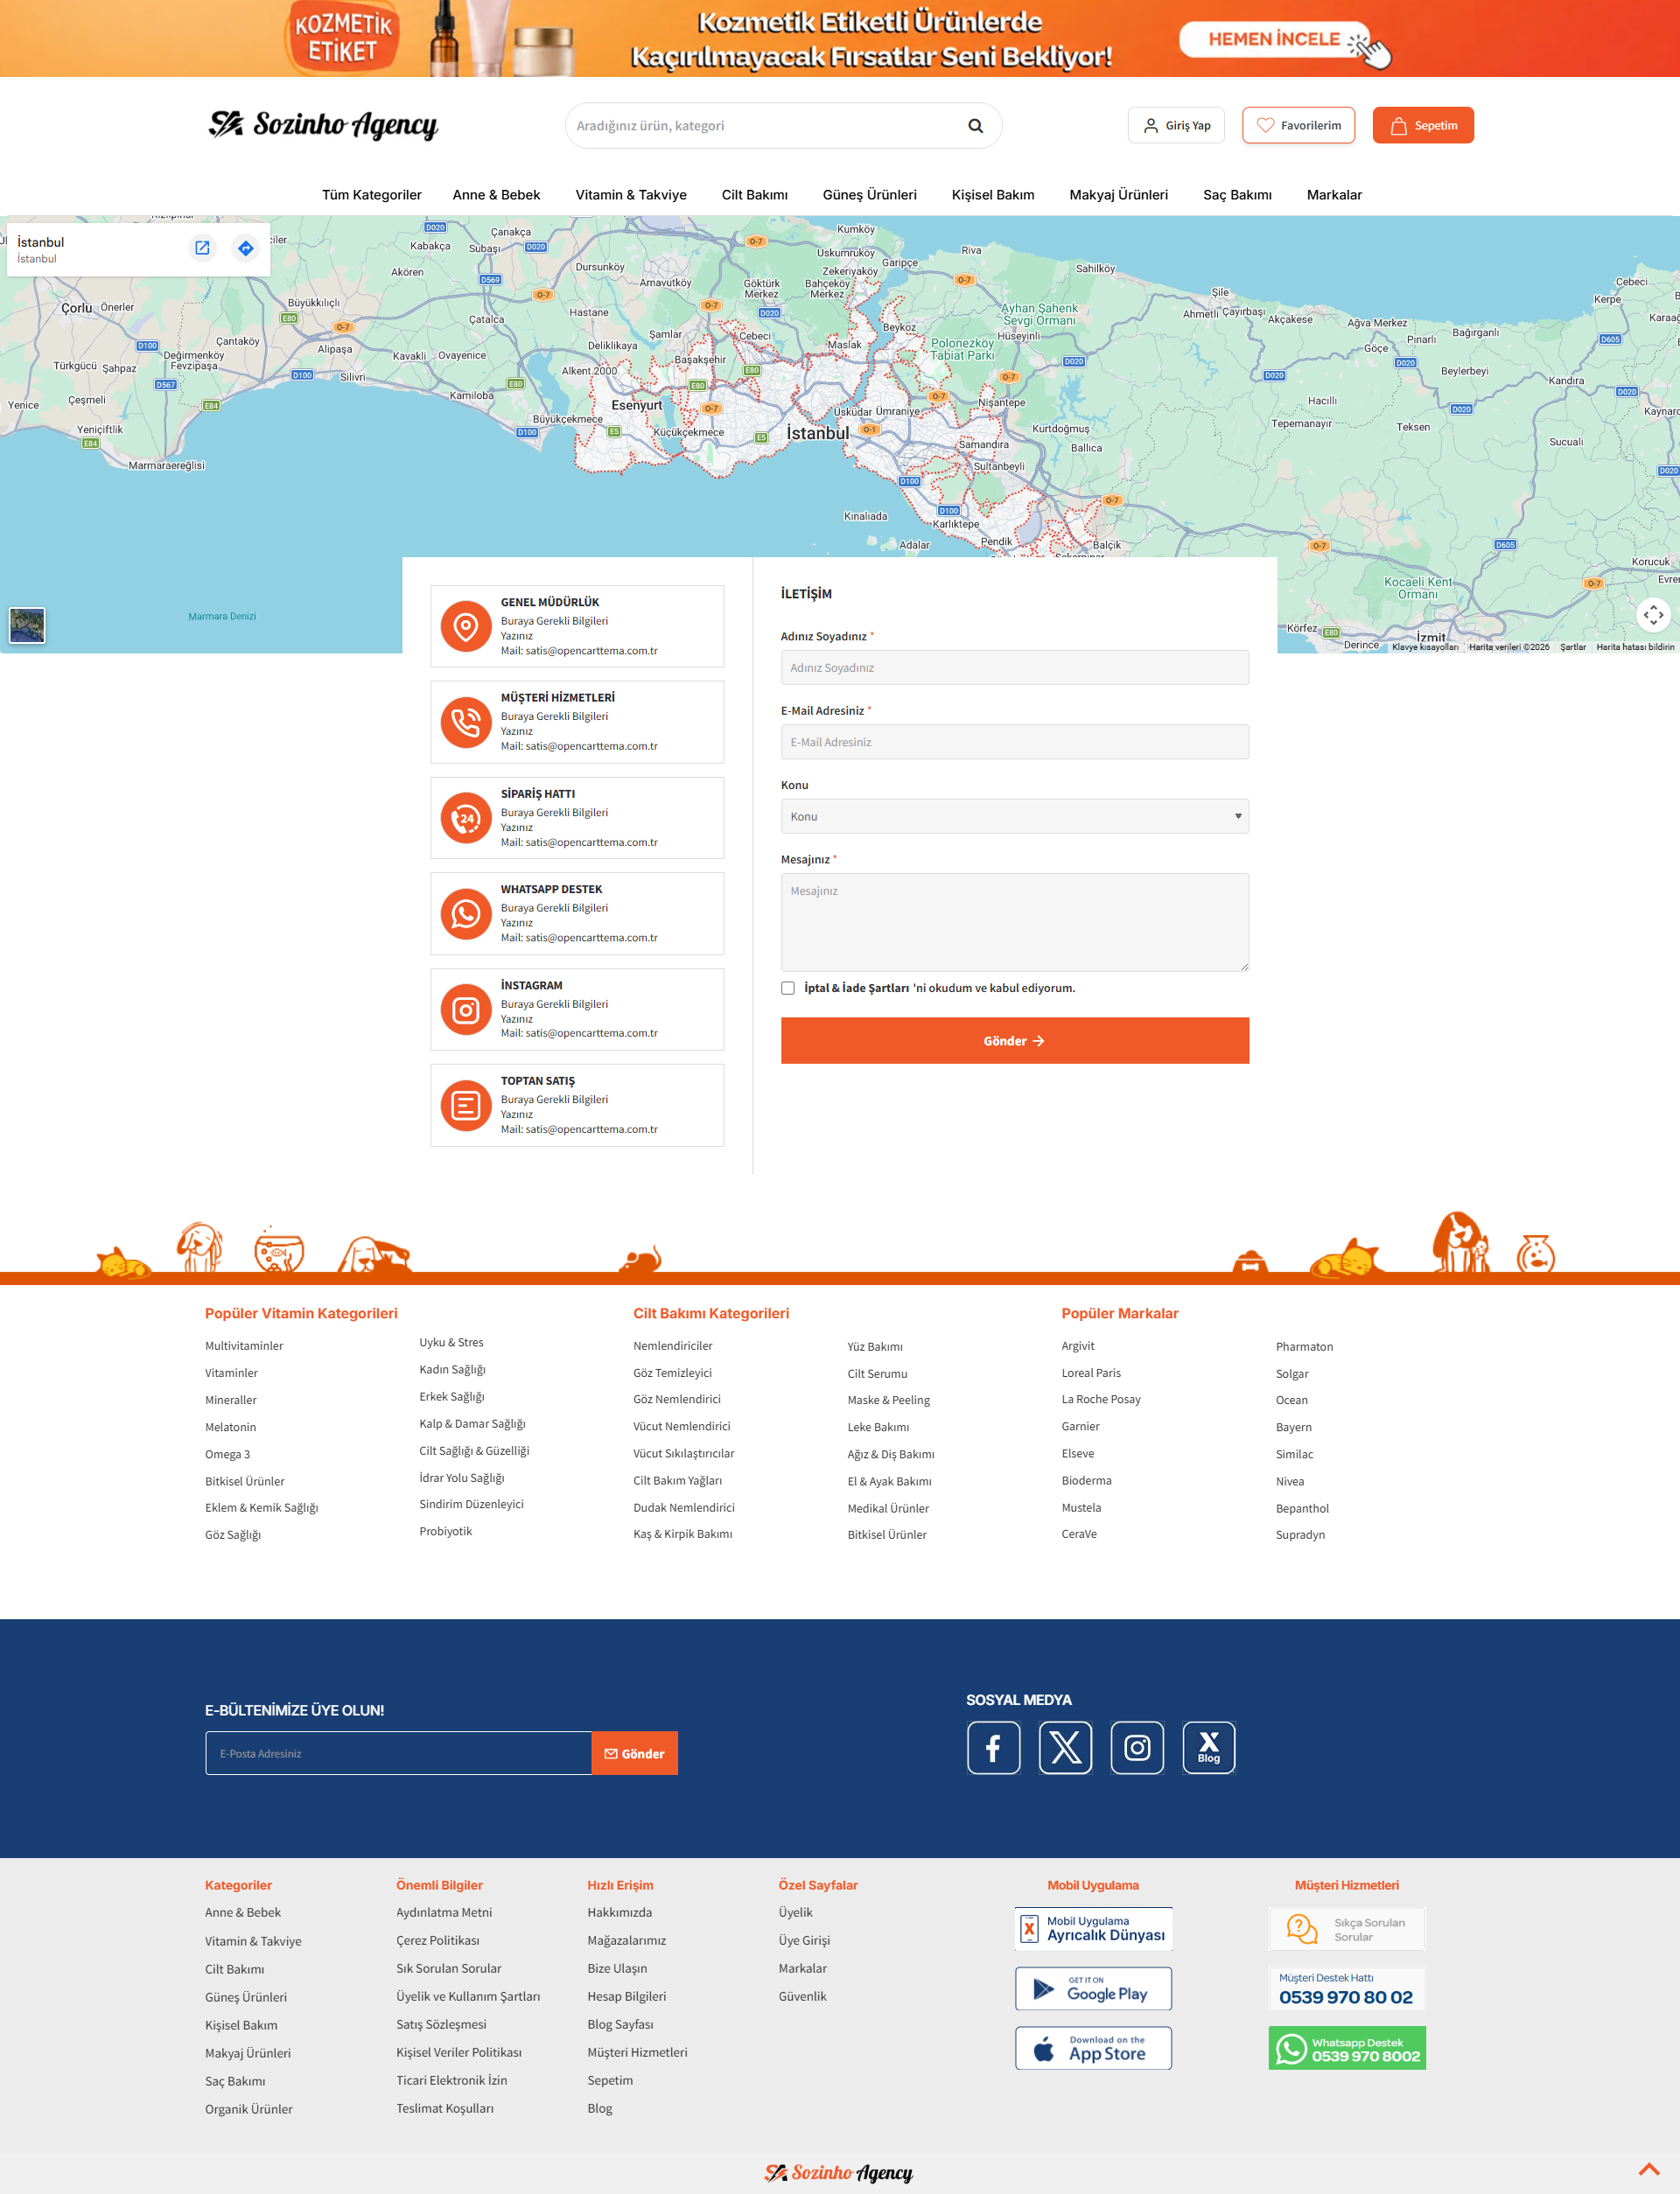Open the Instagram icon in Sosyal Medya

click(x=1137, y=1748)
